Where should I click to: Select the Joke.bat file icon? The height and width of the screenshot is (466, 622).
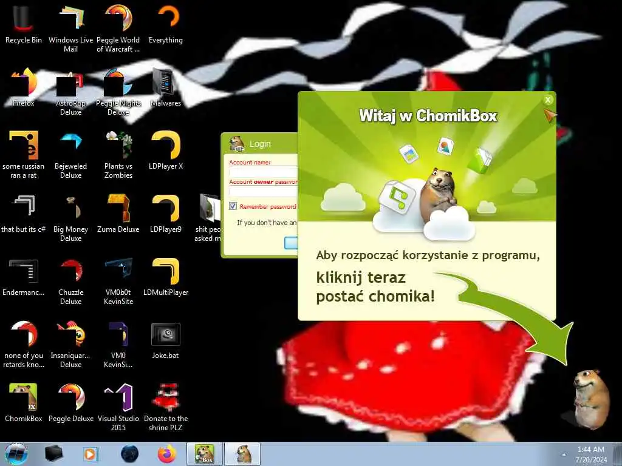click(x=166, y=340)
